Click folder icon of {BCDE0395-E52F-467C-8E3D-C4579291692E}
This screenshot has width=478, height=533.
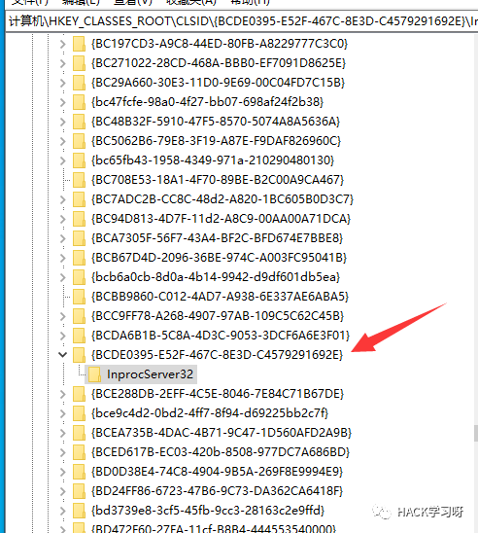click(79, 355)
